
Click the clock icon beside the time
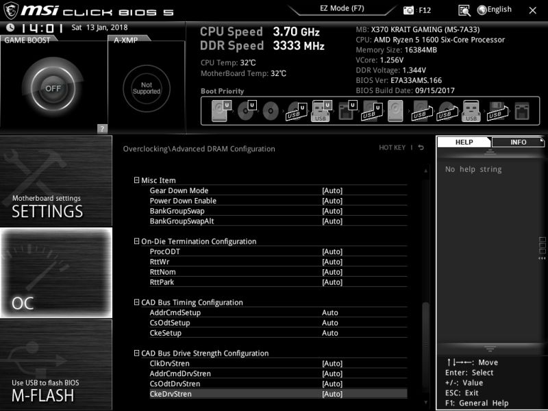coord(10,27)
